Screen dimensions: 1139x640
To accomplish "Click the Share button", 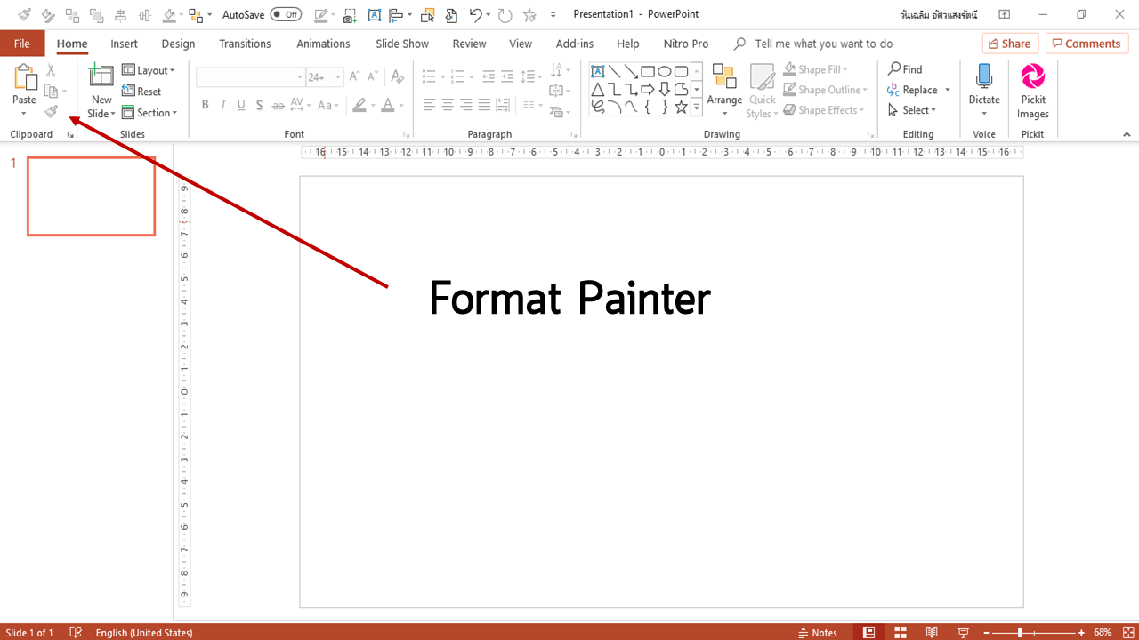I will click(x=1010, y=43).
